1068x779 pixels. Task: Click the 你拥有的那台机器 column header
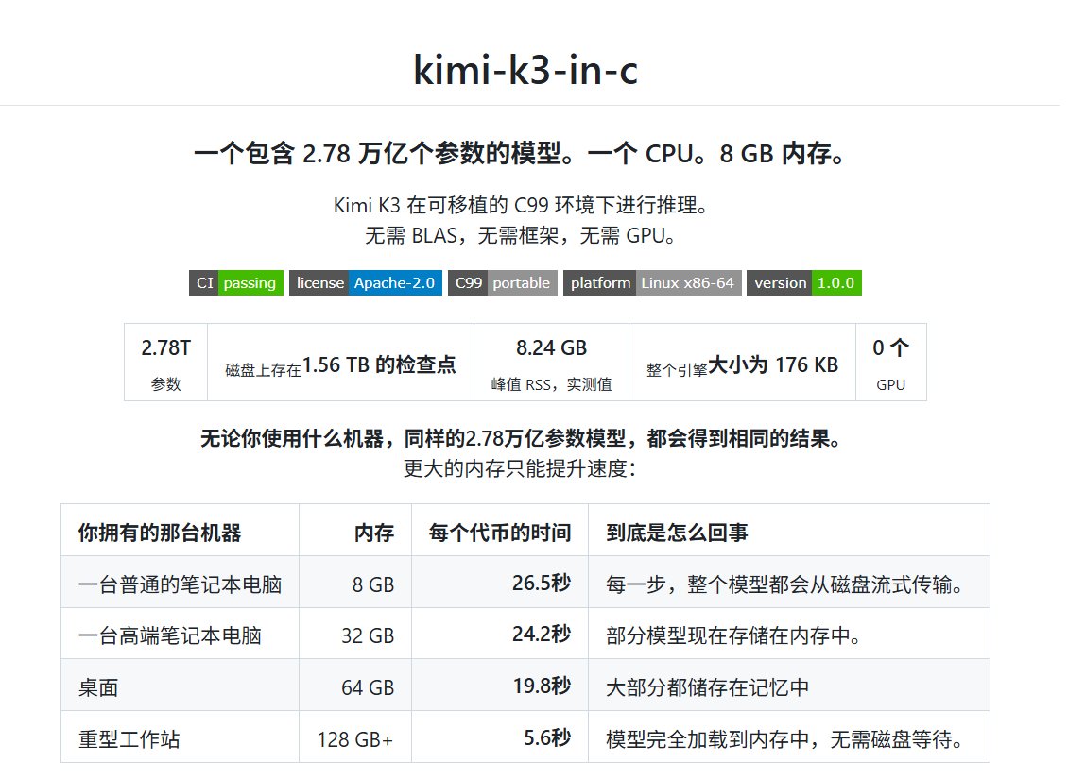coord(181,532)
